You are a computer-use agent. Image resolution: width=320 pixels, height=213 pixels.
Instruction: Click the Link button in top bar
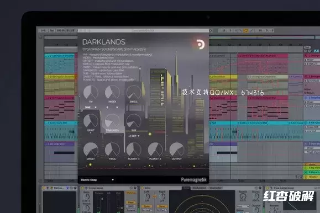[43, 30]
